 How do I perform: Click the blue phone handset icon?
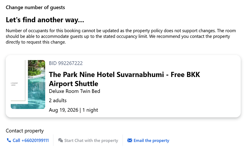(x=9, y=140)
